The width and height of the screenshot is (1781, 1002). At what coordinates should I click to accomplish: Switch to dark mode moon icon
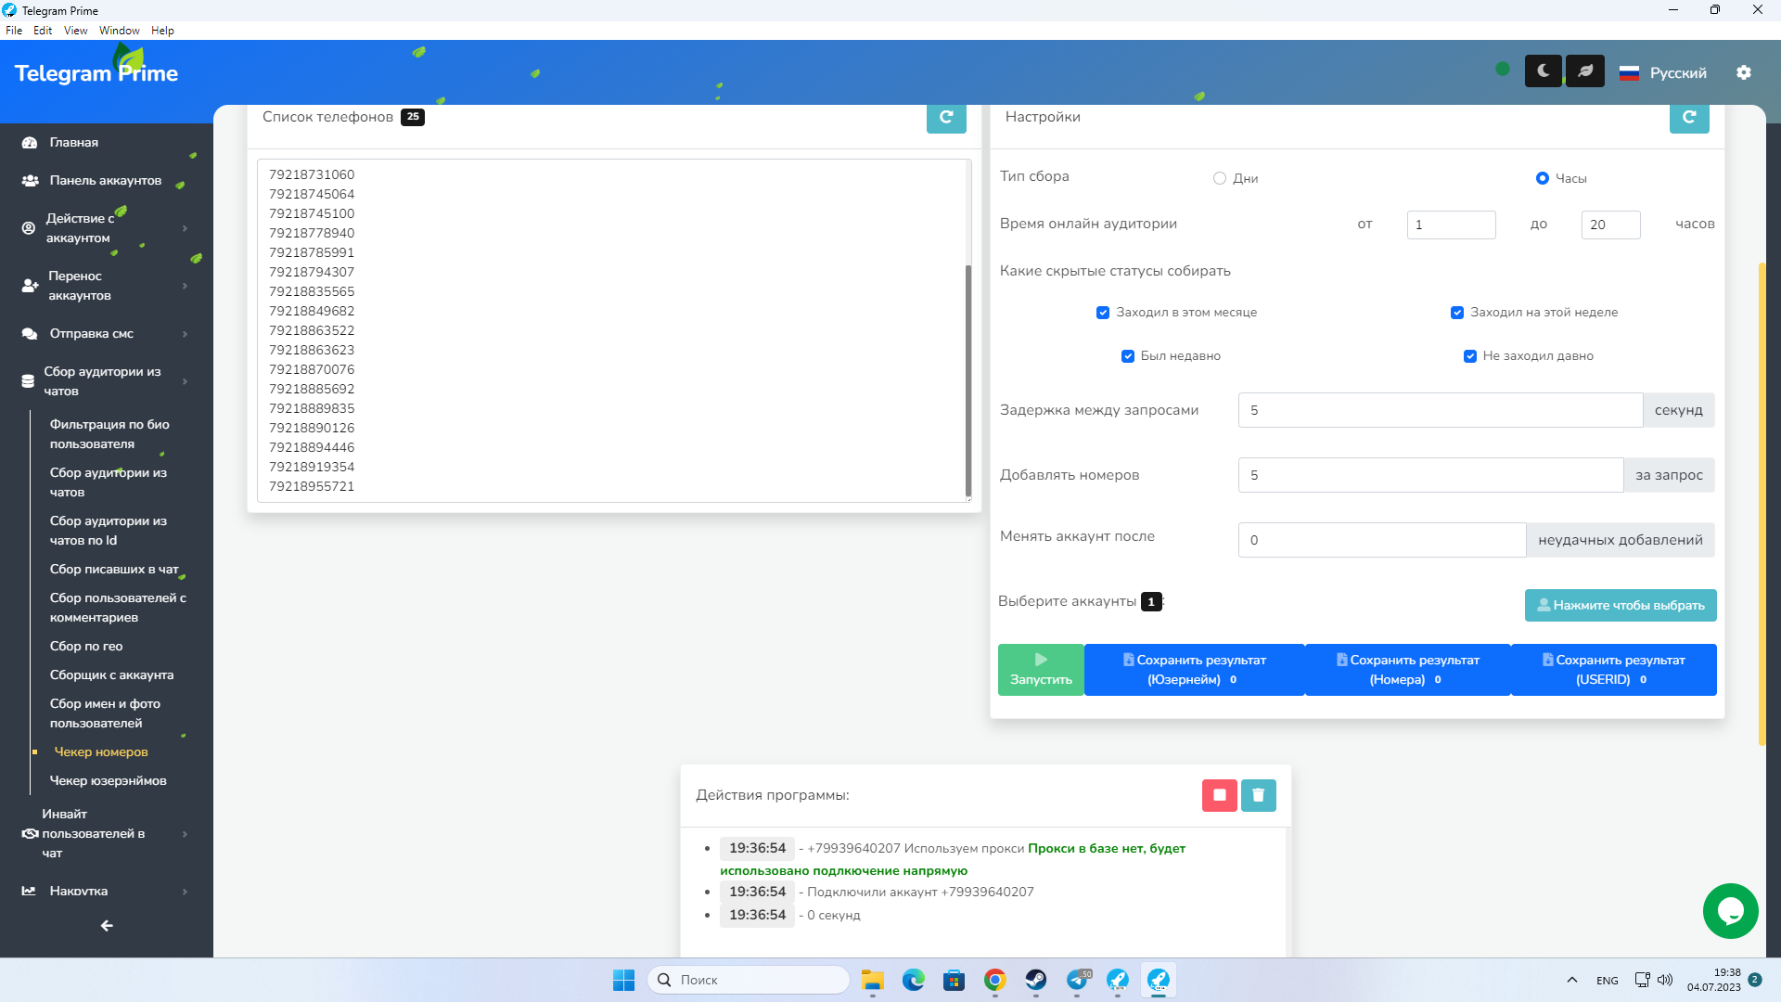coord(1543,71)
